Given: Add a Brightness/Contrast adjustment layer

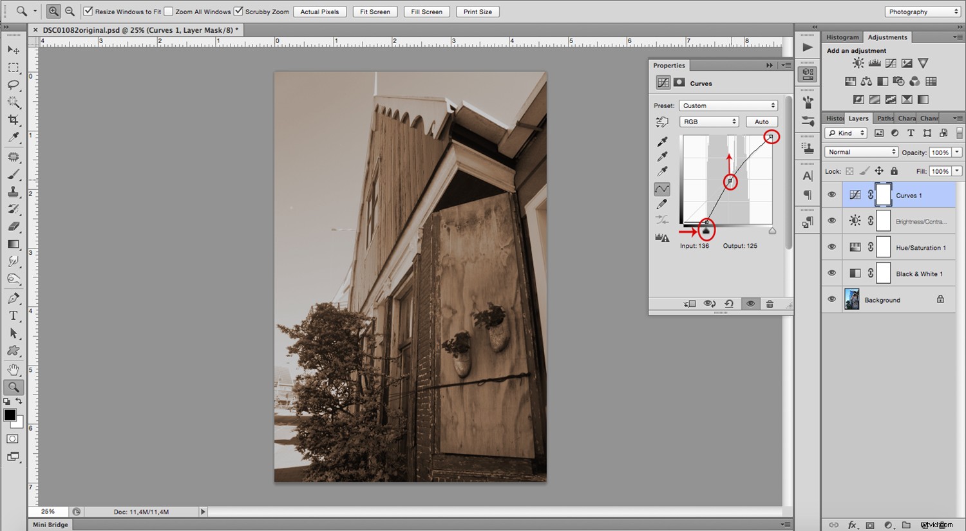Looking at the screenshot, I should pyautogui.click(x=858, y=62).
